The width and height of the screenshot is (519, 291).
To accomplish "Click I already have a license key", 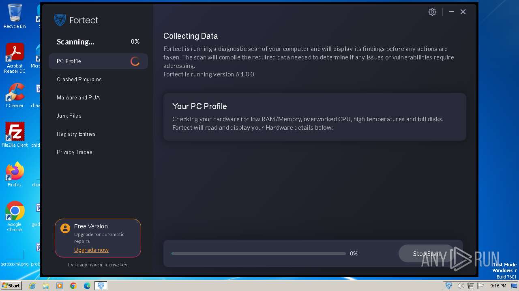I will tap(98, 265).
